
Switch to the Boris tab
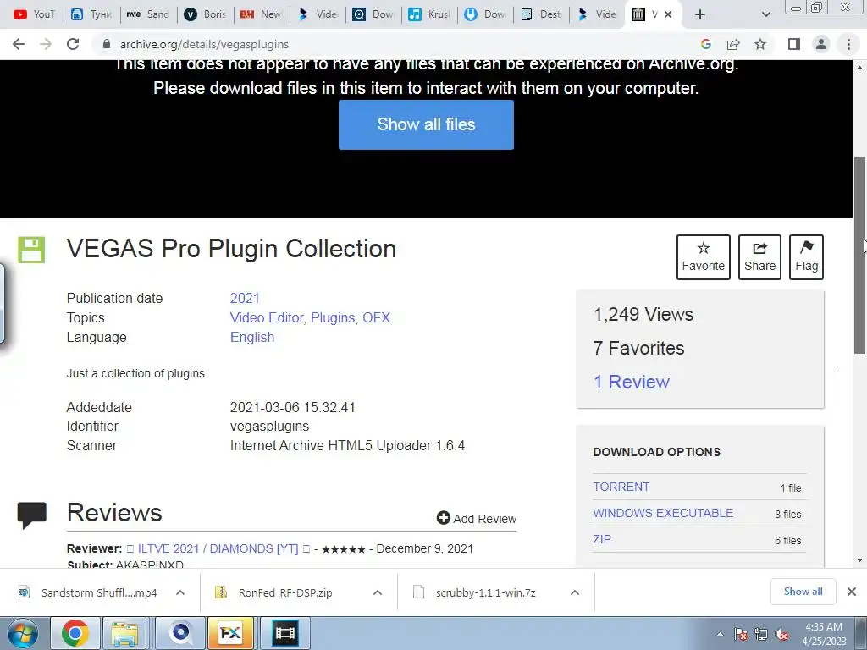[x=205, y=14]
